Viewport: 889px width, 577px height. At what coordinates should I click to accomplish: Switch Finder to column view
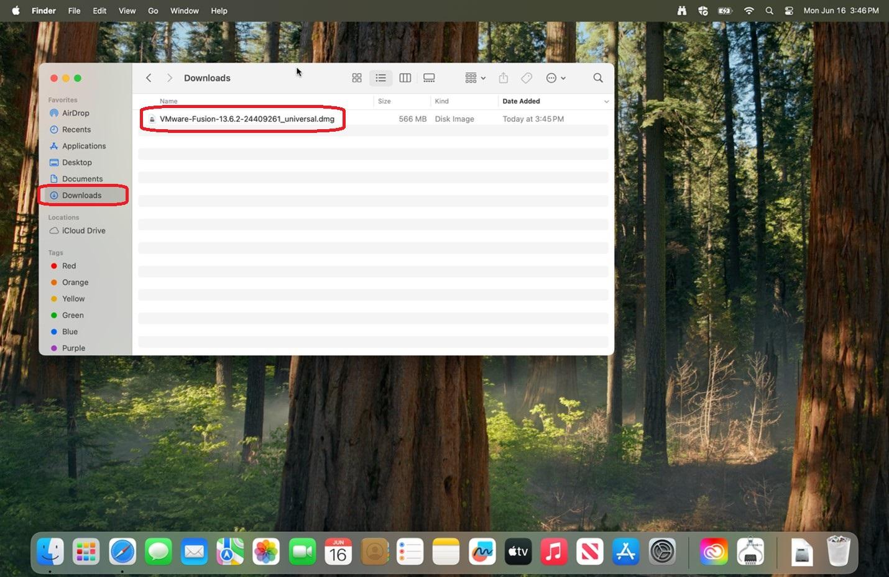click(405, 78)
